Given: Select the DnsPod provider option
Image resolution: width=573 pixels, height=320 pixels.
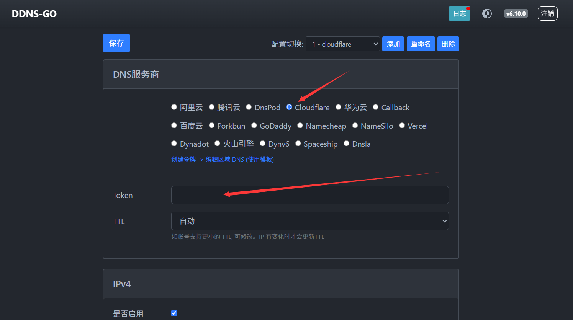Looking at the screenshot, I should (x=249, y=107).
